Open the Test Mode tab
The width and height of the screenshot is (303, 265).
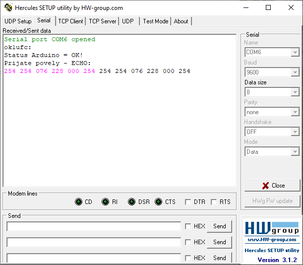tap(155, 21)
